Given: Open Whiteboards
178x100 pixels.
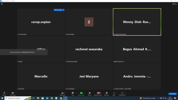Looking at the screenshot, I should click(122, 94).
